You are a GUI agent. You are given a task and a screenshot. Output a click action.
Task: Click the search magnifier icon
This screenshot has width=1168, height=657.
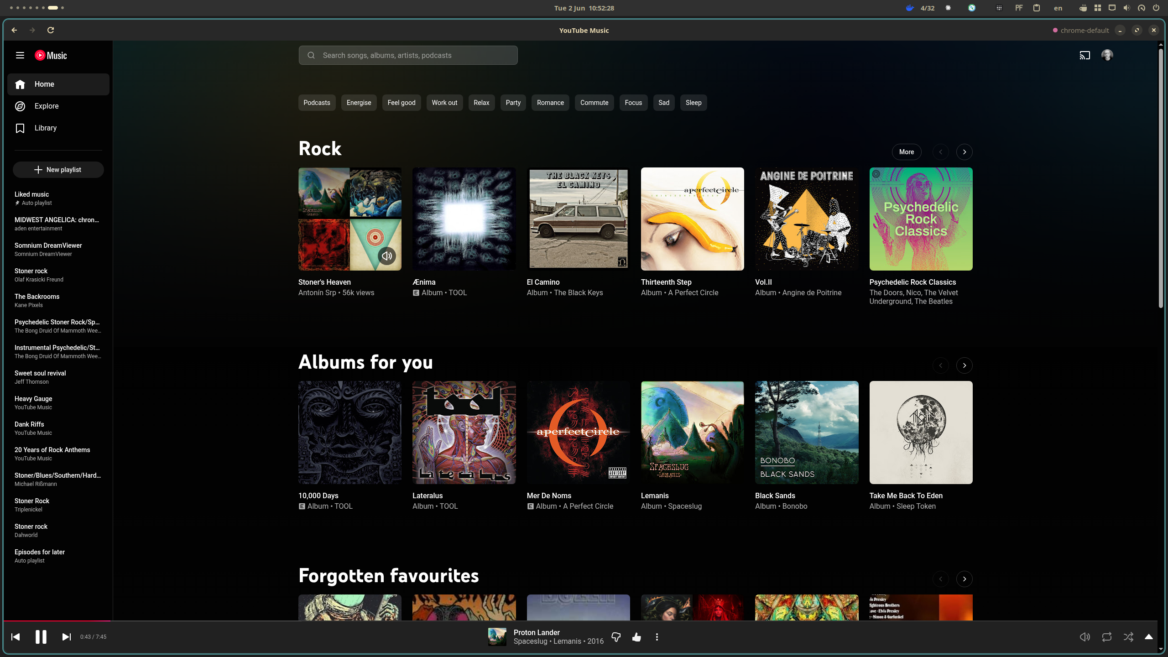pyautogui.click(x=311, y=55)
